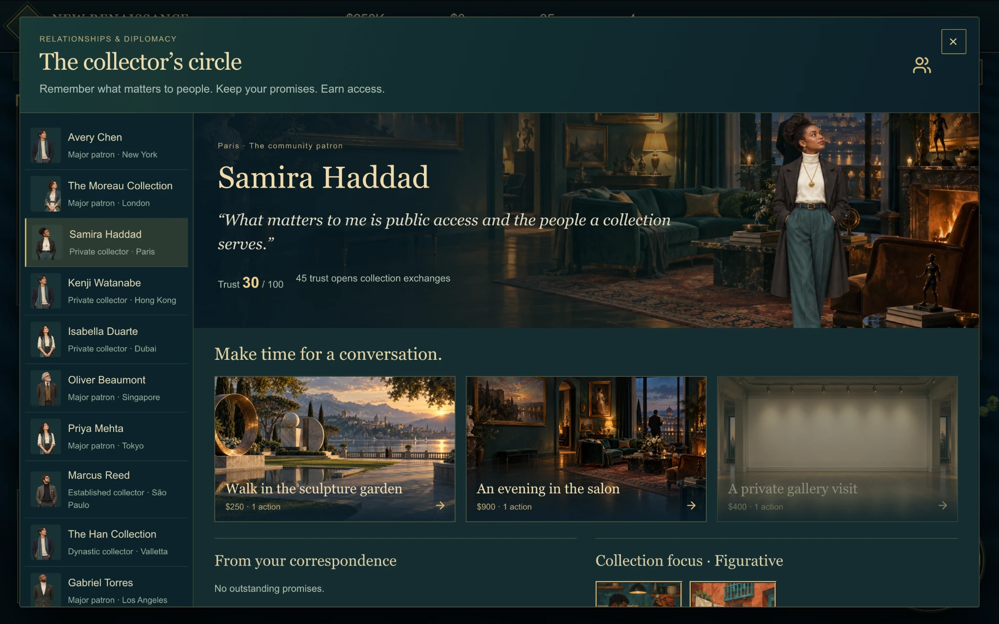Viewport: 999px width, 624px height.
Task: Open Gabriel Torres's profile
Action: 106,587
